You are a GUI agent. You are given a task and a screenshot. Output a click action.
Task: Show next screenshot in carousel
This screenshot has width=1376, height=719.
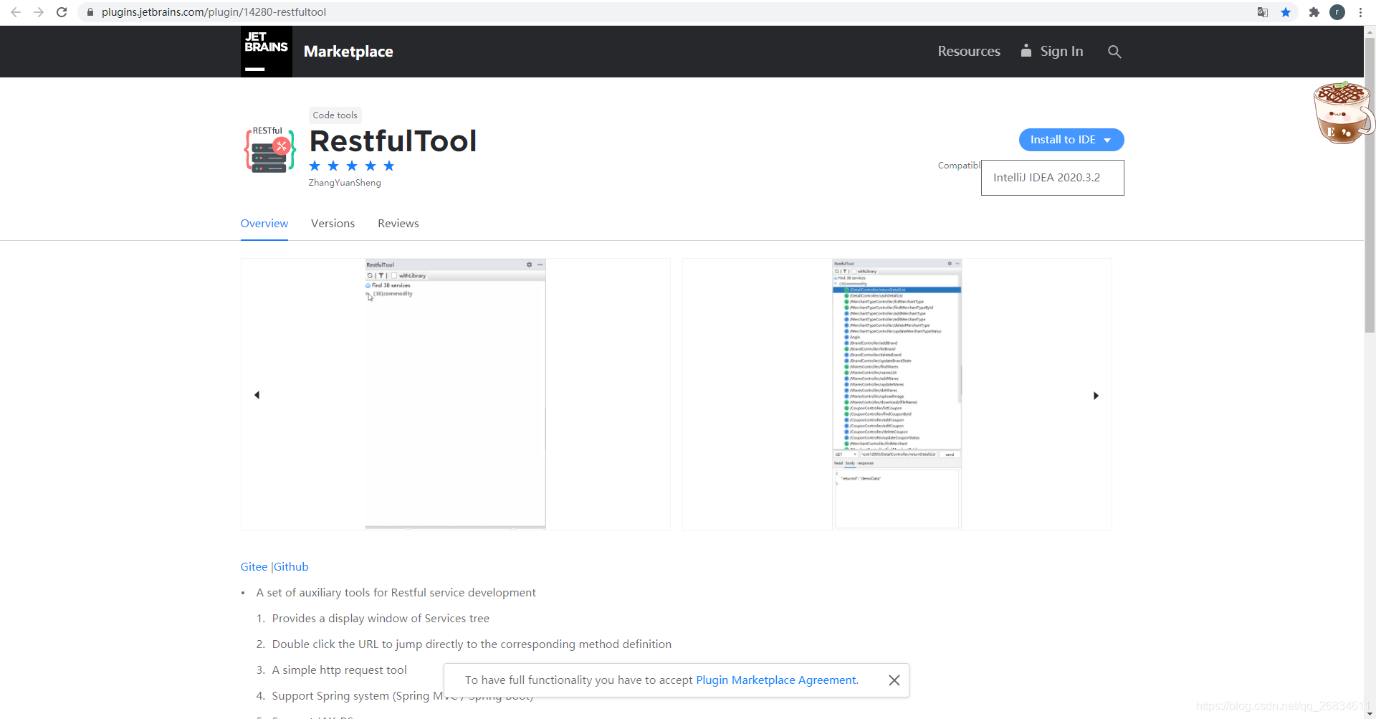[x=1096, y=396]
